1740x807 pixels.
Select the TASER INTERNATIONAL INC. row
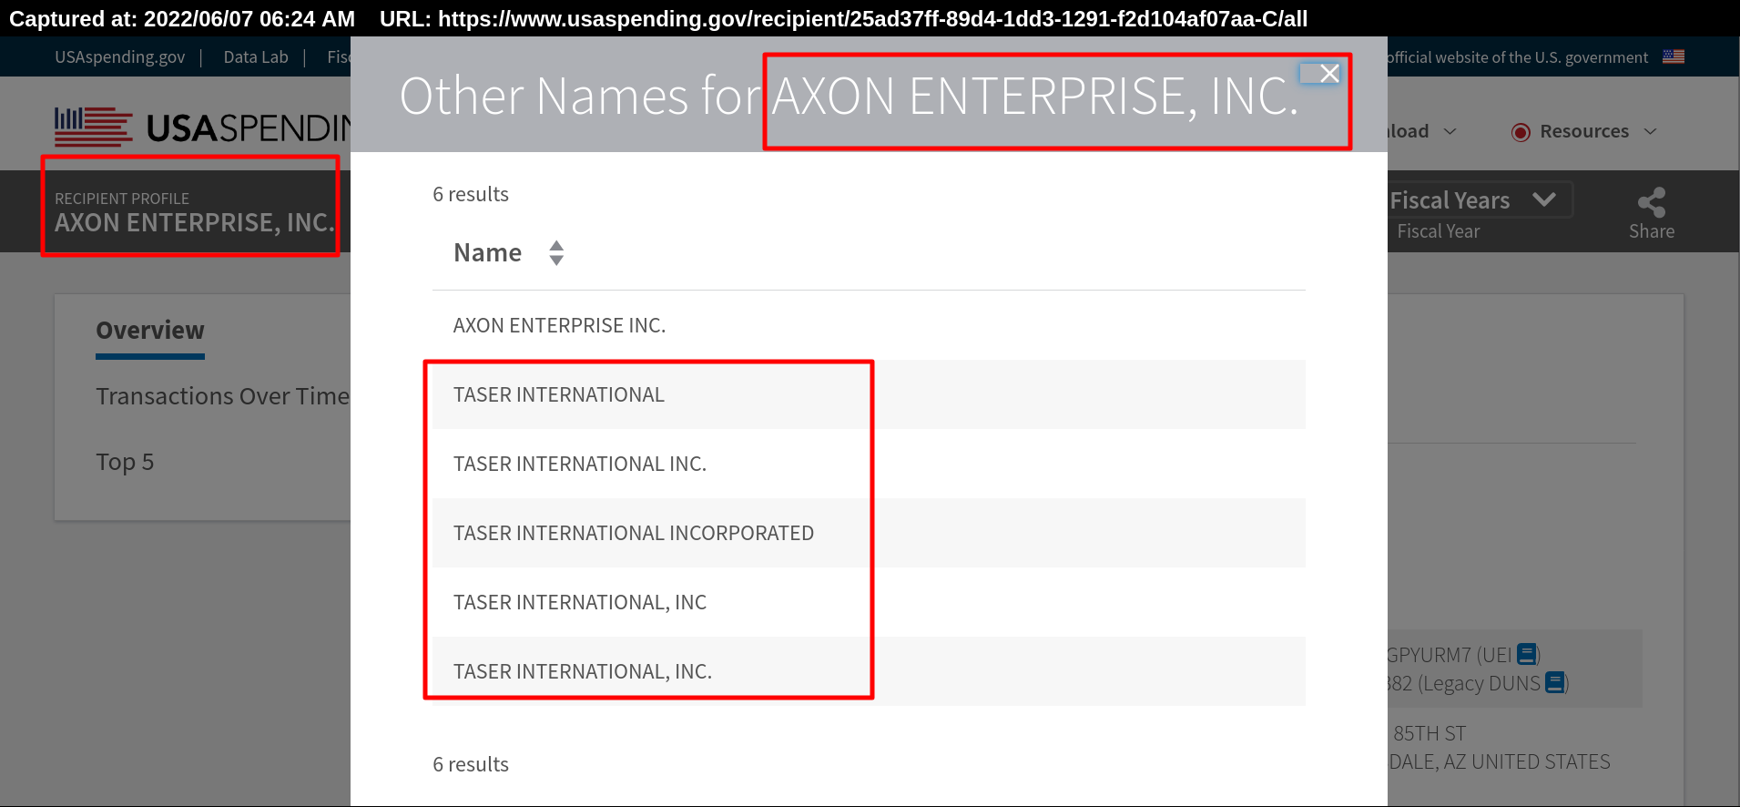(869, 464)
